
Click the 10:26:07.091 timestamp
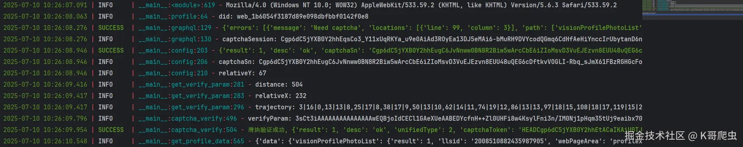point(65,5)
